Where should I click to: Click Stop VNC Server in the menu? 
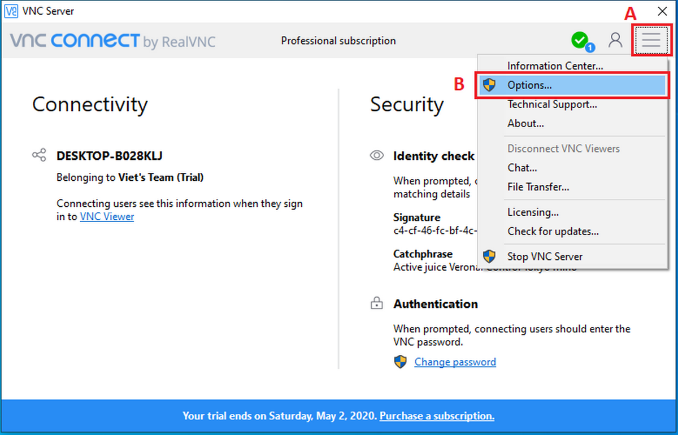click(545, 256)
